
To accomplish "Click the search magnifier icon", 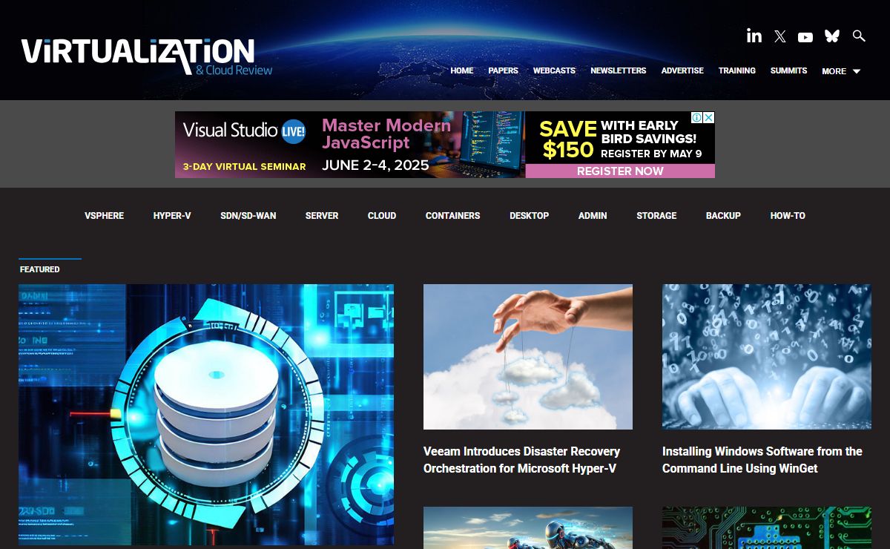I will tap(859, 36).
